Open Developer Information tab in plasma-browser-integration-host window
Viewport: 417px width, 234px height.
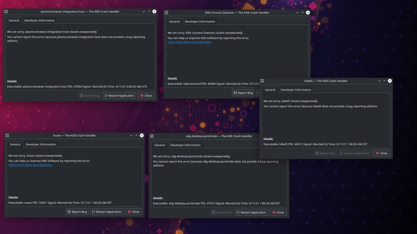pos(39,20)
